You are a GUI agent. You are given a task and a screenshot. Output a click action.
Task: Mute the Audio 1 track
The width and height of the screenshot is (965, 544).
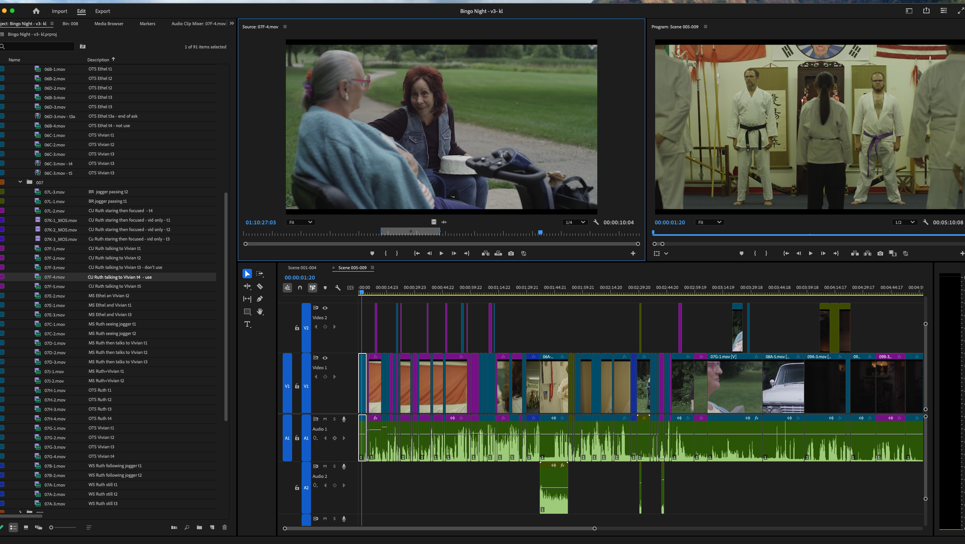pyautogui.click(x=325, y=419)
